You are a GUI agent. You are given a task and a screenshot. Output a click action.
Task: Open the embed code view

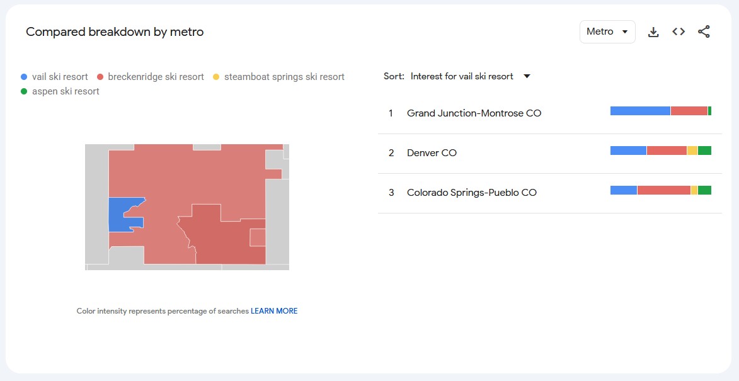[679, 31]
